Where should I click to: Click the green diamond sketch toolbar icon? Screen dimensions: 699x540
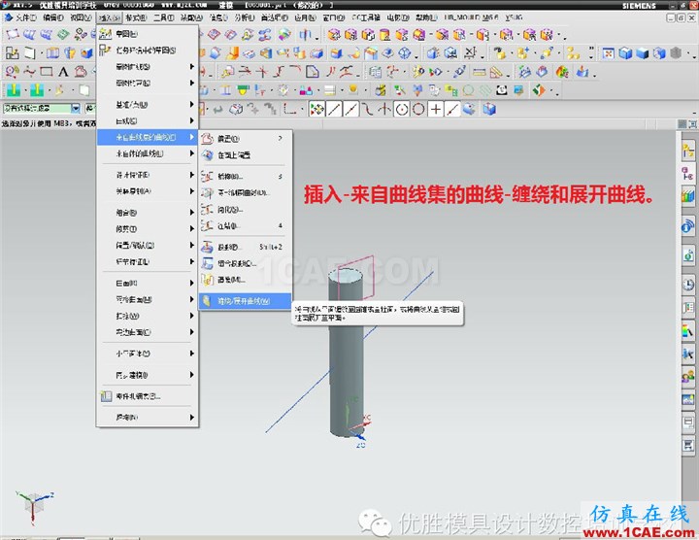point(63,34)
